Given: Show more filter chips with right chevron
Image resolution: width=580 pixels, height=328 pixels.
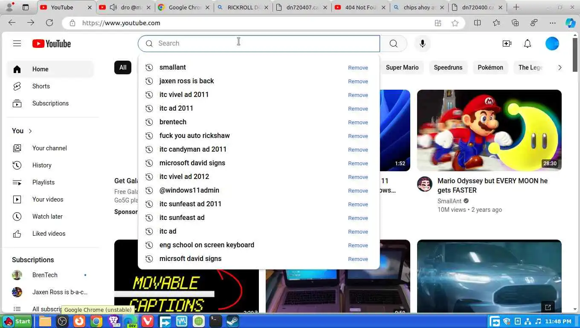Looking at the screenshot, I should (x=560, y=67).
